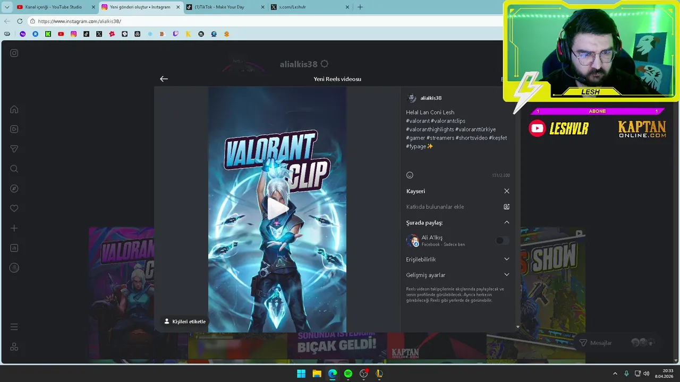Click the microphone icon in system tray

coord(626,374)
